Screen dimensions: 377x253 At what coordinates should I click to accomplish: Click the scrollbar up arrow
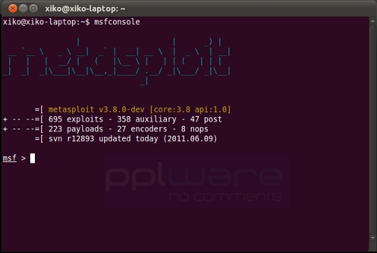373,21
